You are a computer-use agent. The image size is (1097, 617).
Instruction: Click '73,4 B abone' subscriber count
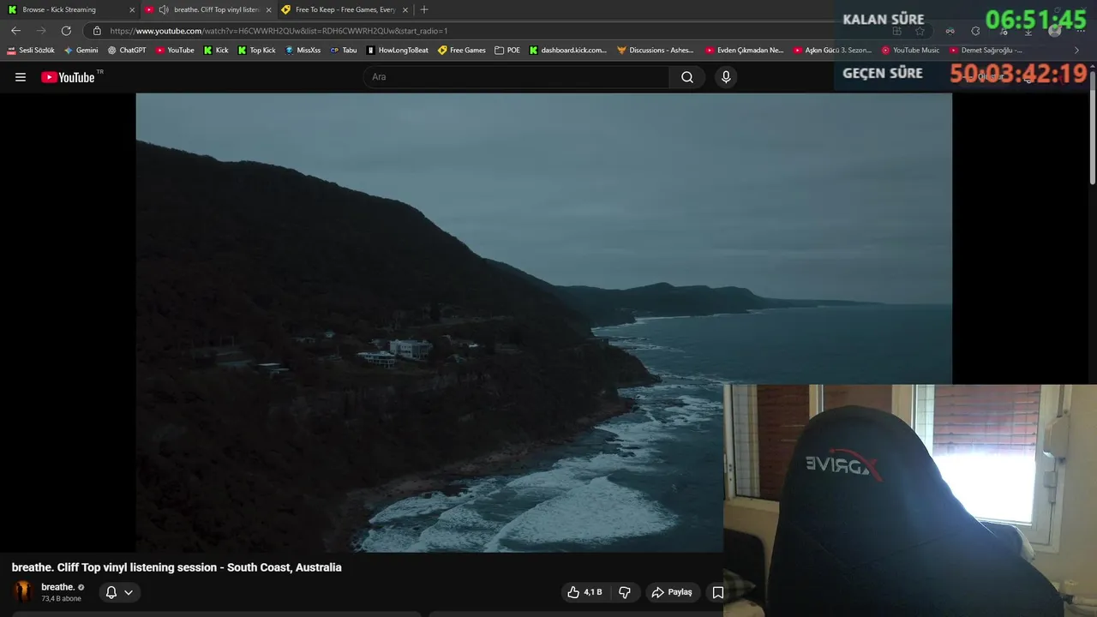pos(61,598)
